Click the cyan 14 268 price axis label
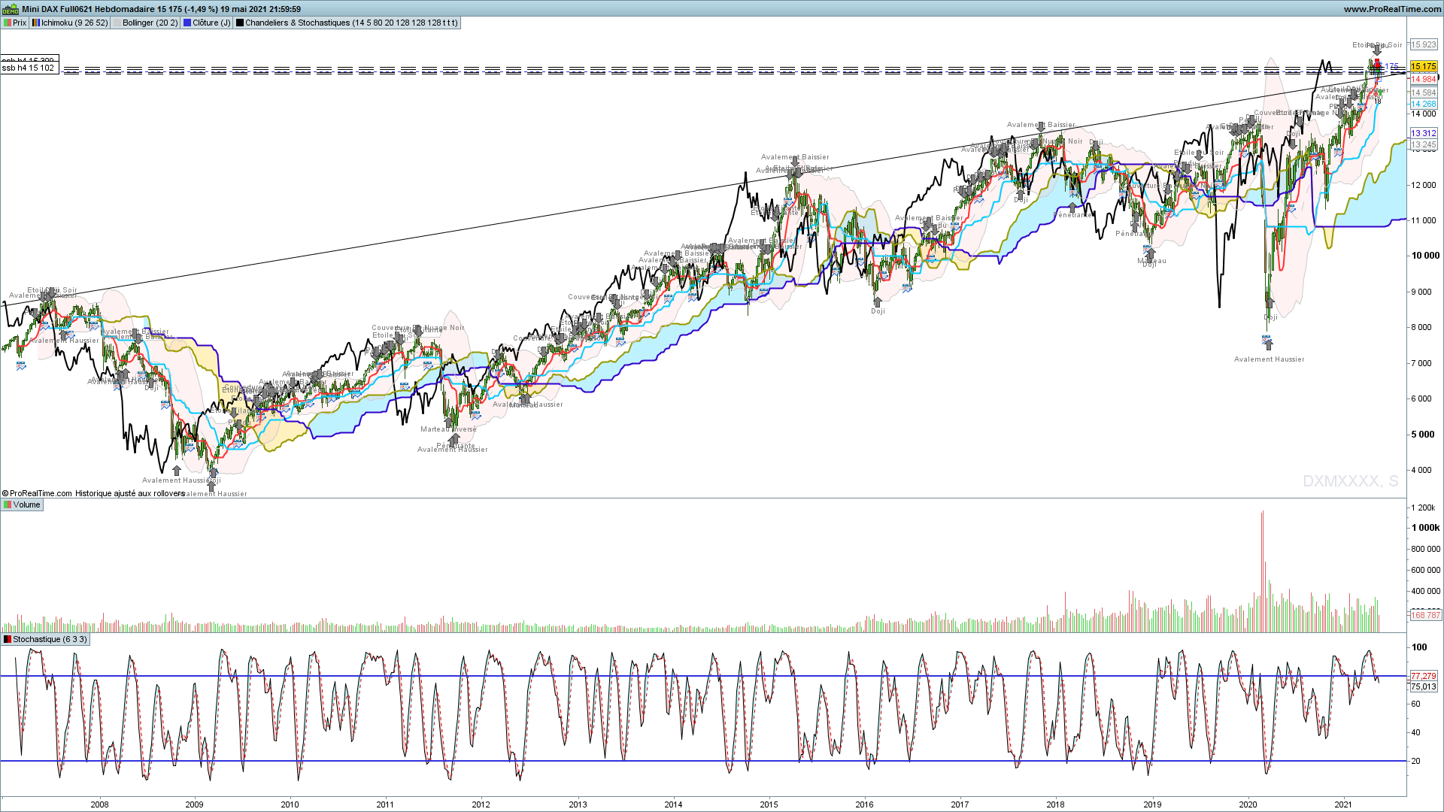 [x=1424, y=104]
